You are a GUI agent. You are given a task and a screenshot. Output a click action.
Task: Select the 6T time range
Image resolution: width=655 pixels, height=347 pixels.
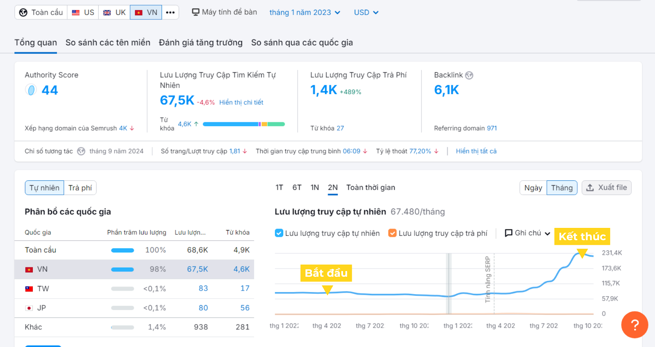297,187
